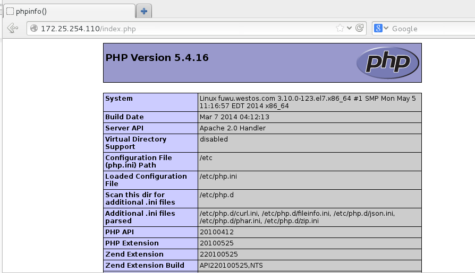This screenshot has width=475, height=273.
Task: Click the PHP logo image
Action: (x=388, y=63)
